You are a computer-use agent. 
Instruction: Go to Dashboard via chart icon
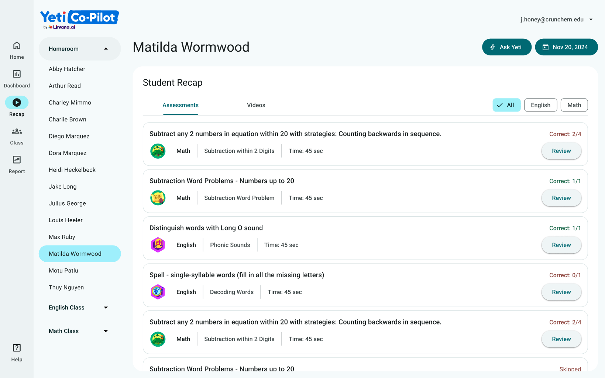pos(17,74)
